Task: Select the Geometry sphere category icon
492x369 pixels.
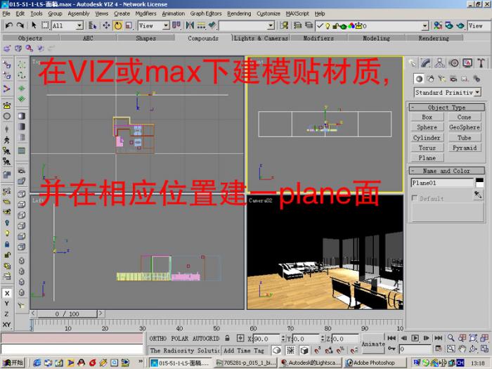Action: pyautogui.click(x=419, y=79)
